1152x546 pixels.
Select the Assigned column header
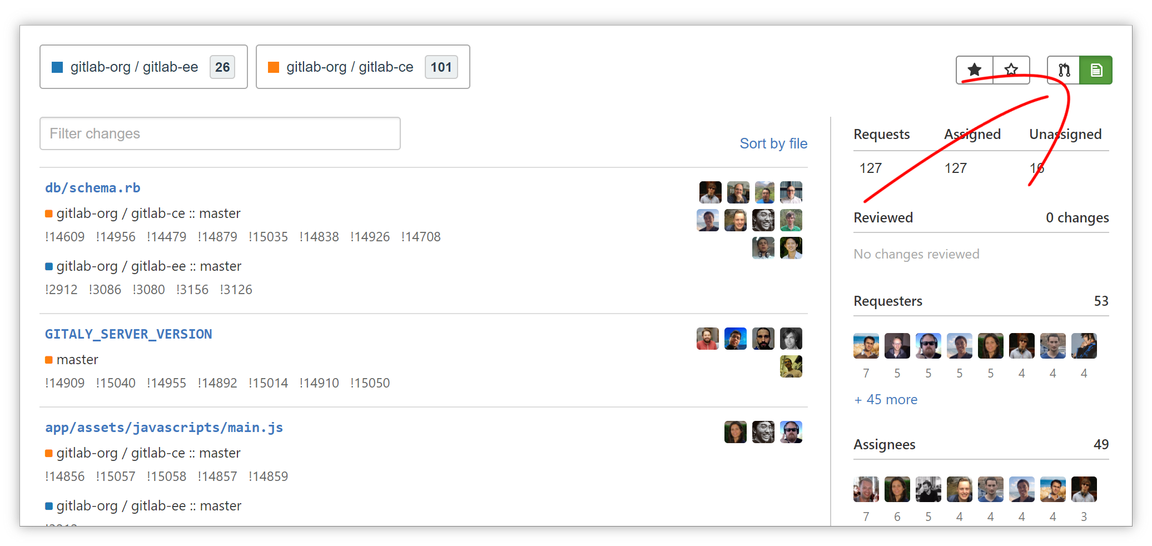tap(972, 134)
